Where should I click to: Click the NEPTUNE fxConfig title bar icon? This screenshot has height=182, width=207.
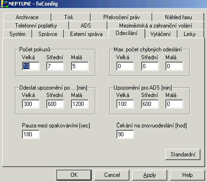tap(4, 4)
